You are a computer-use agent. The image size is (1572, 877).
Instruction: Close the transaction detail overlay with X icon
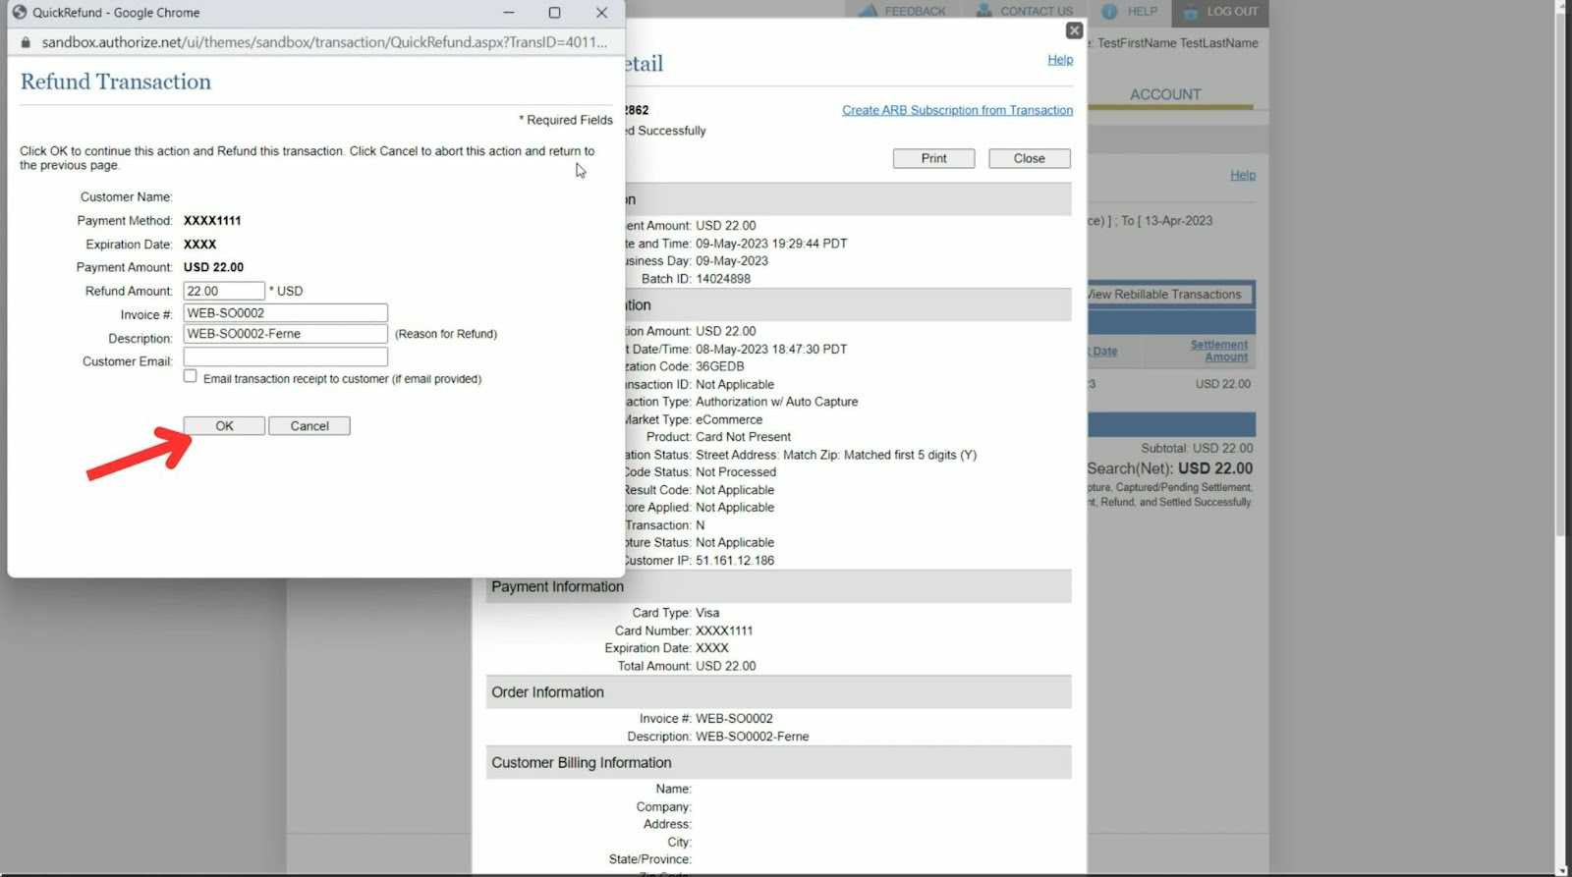(1074, 30)
